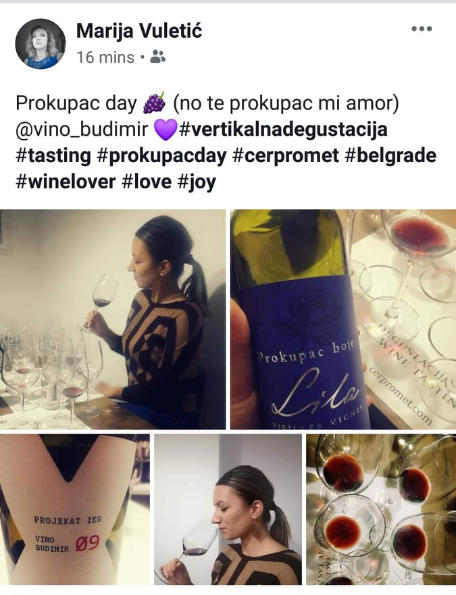Open the #love hashtag
The image size is (456, 595).
[x=147, y=182]
